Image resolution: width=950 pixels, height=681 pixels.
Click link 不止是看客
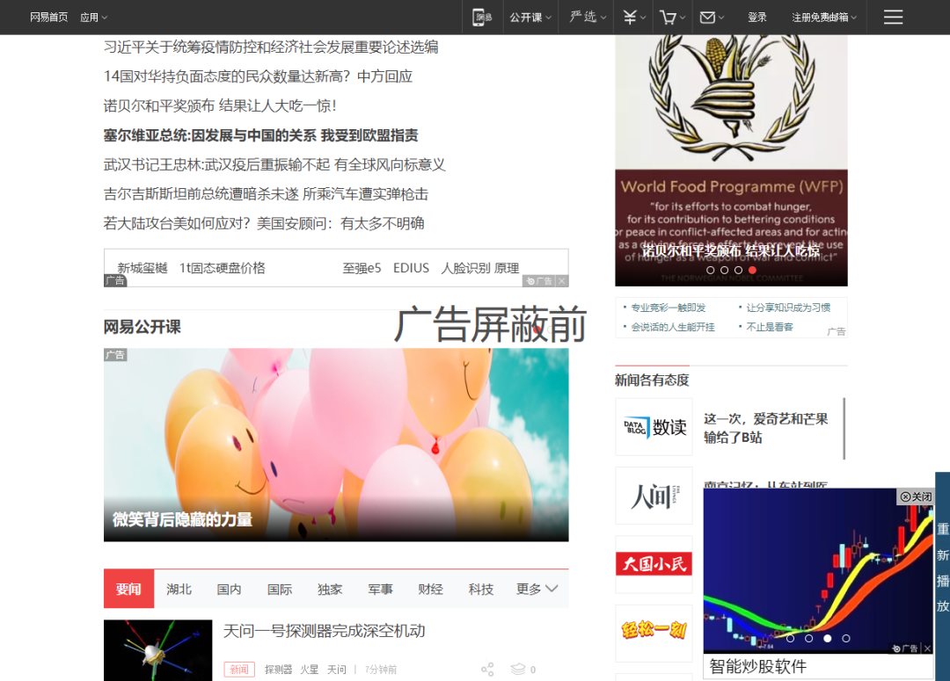[770, 327]
